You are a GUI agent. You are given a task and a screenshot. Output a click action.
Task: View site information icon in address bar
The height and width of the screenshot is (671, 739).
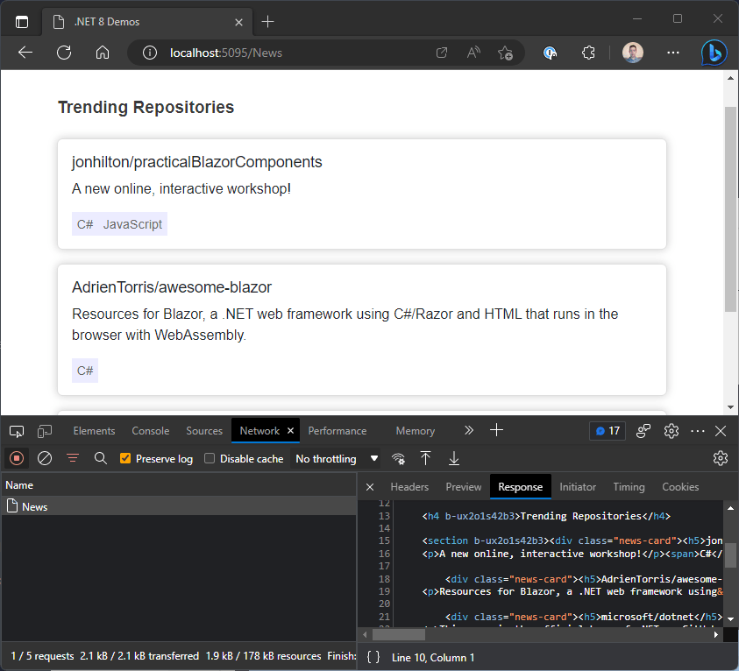pyautogui.click(x=149, y=53)
